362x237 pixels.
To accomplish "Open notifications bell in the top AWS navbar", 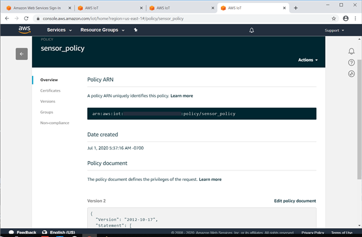I will pyautogui.click(x=251, y=30).
